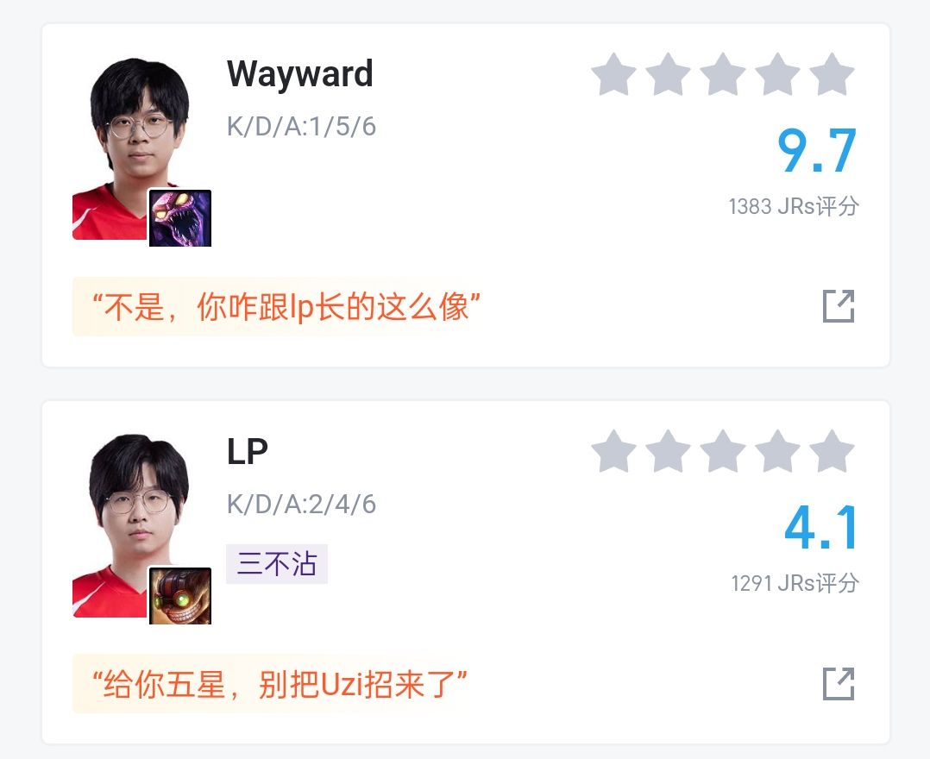Click LP's Ziggs champion icon

coord(179,595)
